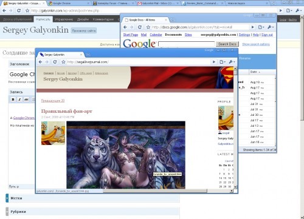Switch to the Gameplay Forum tab
The width and height of the screenshot is (304, 219).
coord(114,3)
